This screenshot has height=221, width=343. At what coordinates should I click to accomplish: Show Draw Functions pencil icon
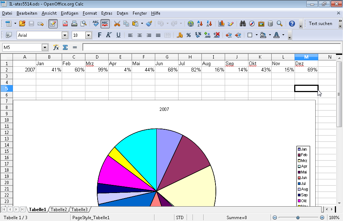click(231, 24)
